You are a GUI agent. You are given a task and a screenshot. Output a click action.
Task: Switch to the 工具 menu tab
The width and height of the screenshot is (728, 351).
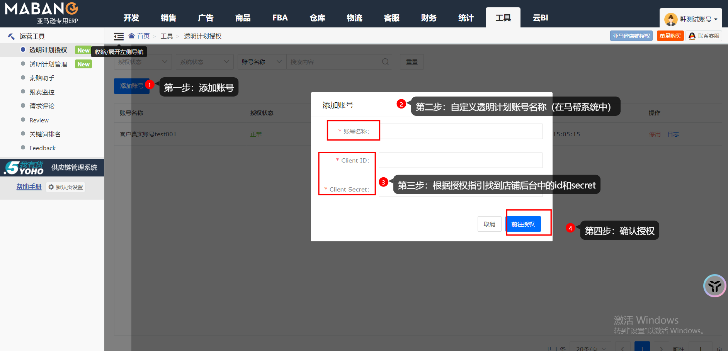[x=503, y=17]
